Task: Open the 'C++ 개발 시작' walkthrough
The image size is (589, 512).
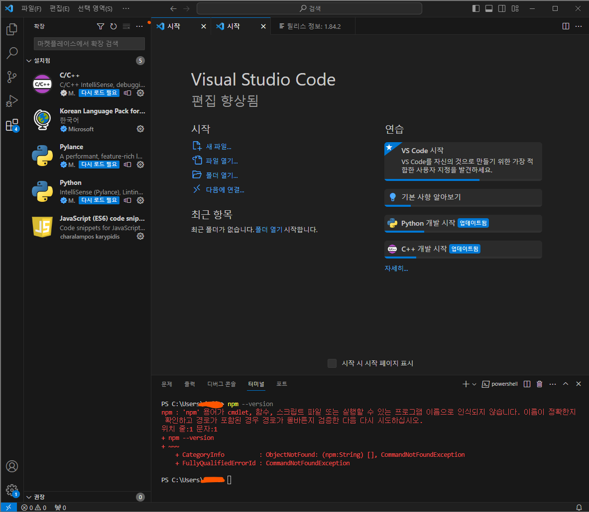Action: [x=463, y=249]
